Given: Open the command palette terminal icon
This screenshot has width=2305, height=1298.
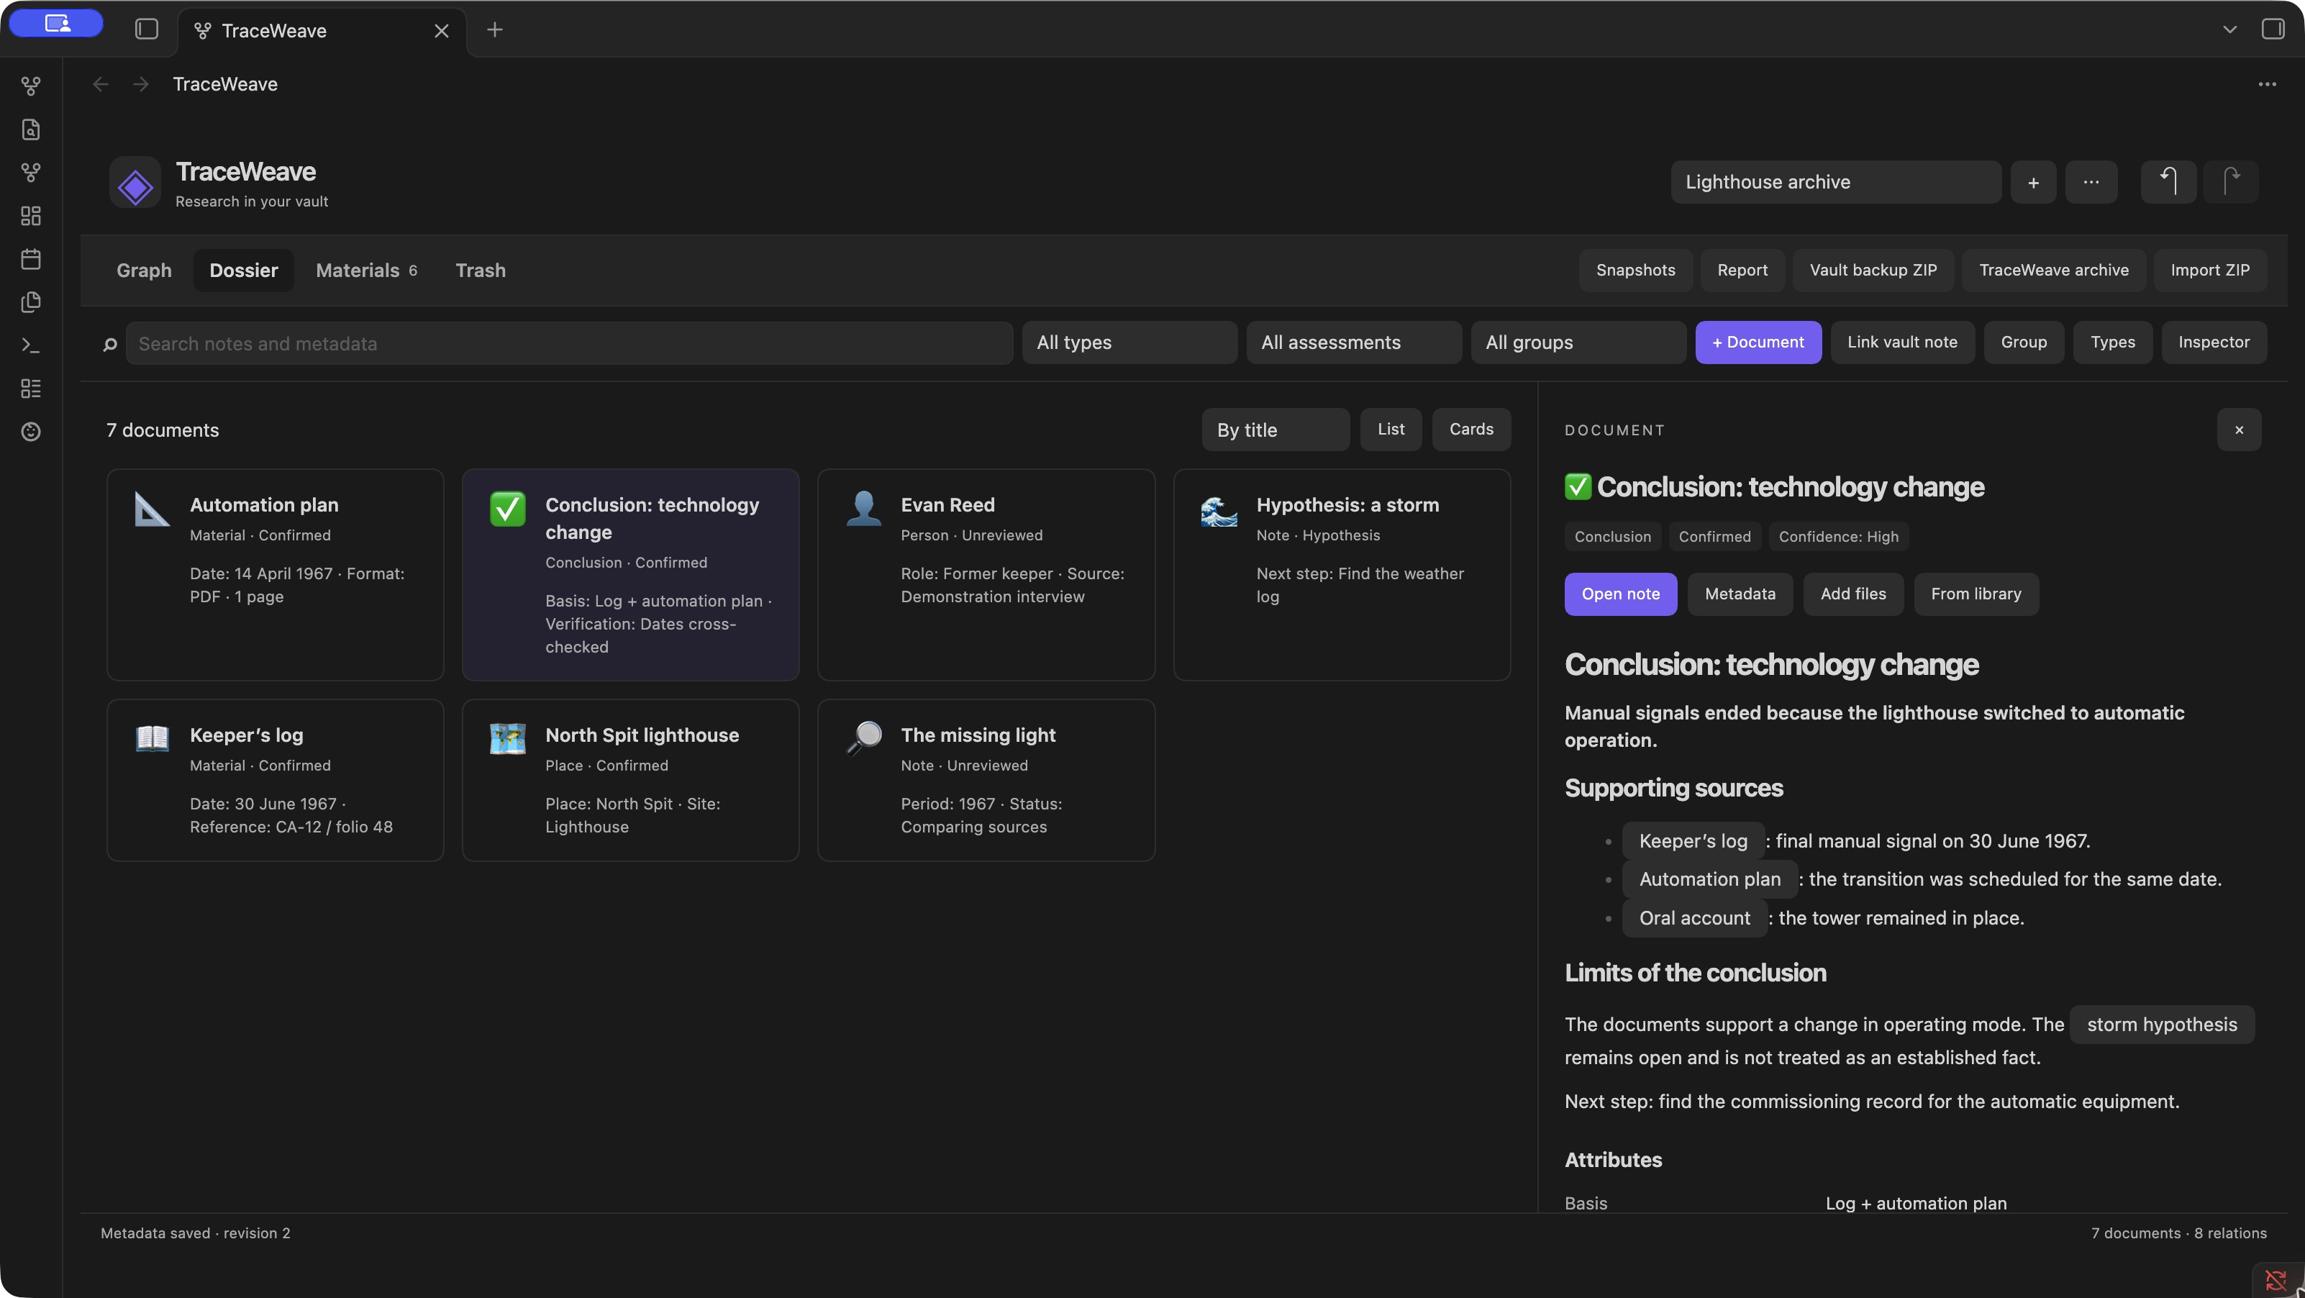Looking at the screenshot, I should pyautogui.click(x=30, y=345).
